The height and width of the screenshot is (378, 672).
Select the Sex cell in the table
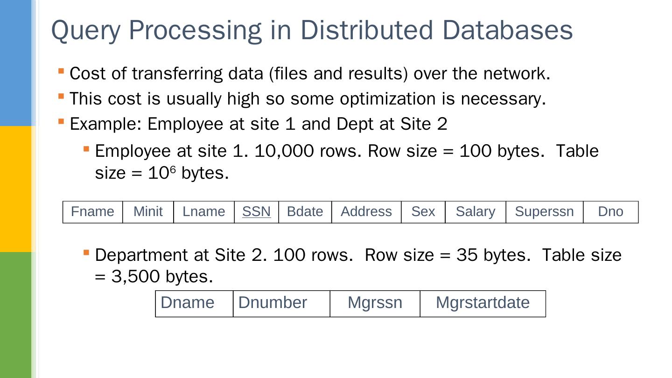423,212
